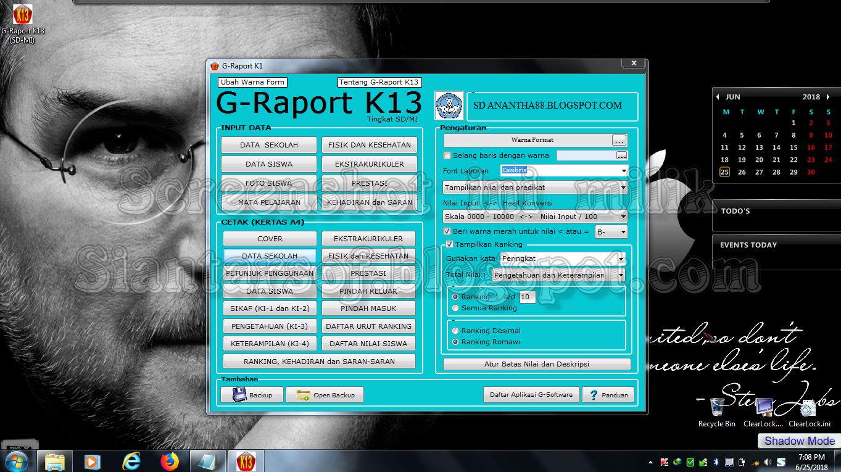This screenshot has width=841, height=472.
Task: Open Warna Format color picker ellipsis
Action: (619, 140)
